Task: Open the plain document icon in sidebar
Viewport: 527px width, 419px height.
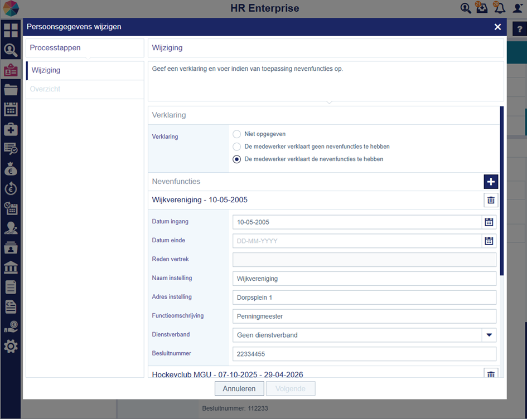Action: point(11,288)
